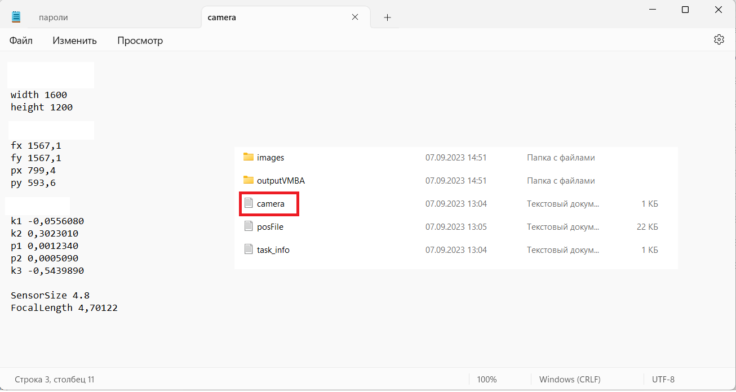The width and height of the screenshot is (736, 392).
Task: Click the zoom level 100% in status bar
Action: pos(487,380)
